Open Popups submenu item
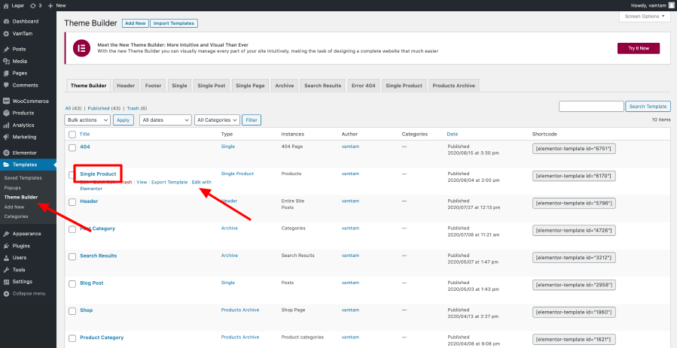The image size is (677, 348). pyautogui.click(x=13, y=188)
